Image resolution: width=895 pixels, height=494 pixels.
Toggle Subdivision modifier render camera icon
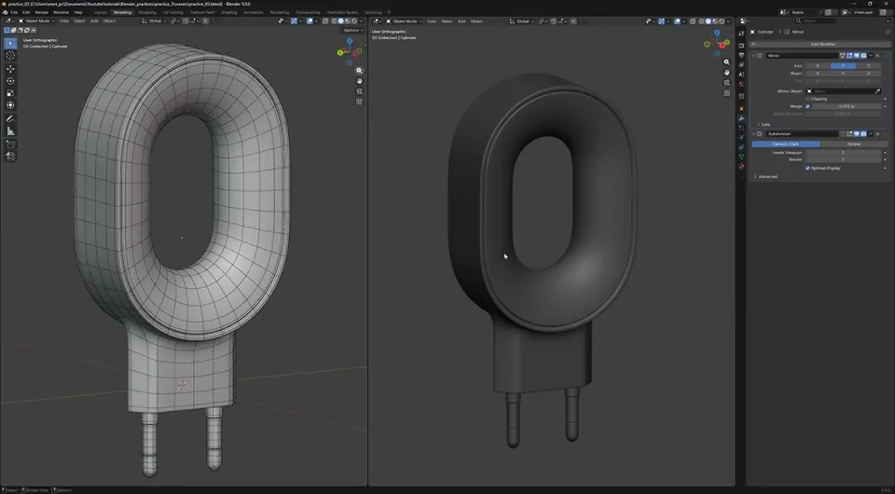(863, 133)
